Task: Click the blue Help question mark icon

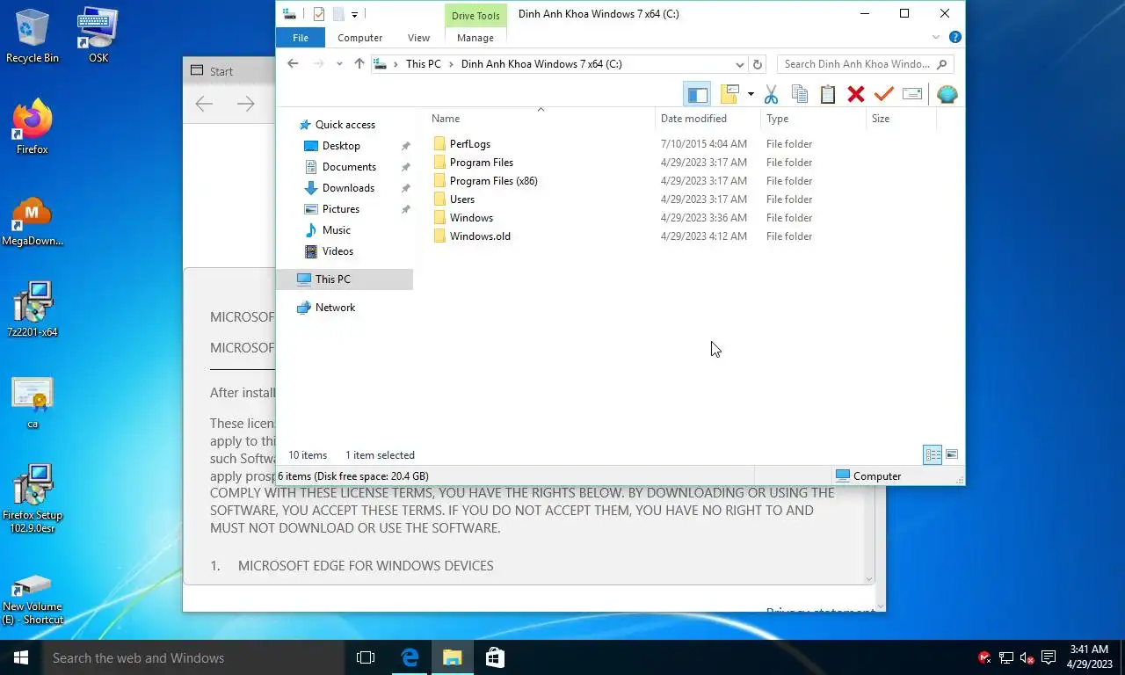Action: pyautogui.click(x=955, y=38)
